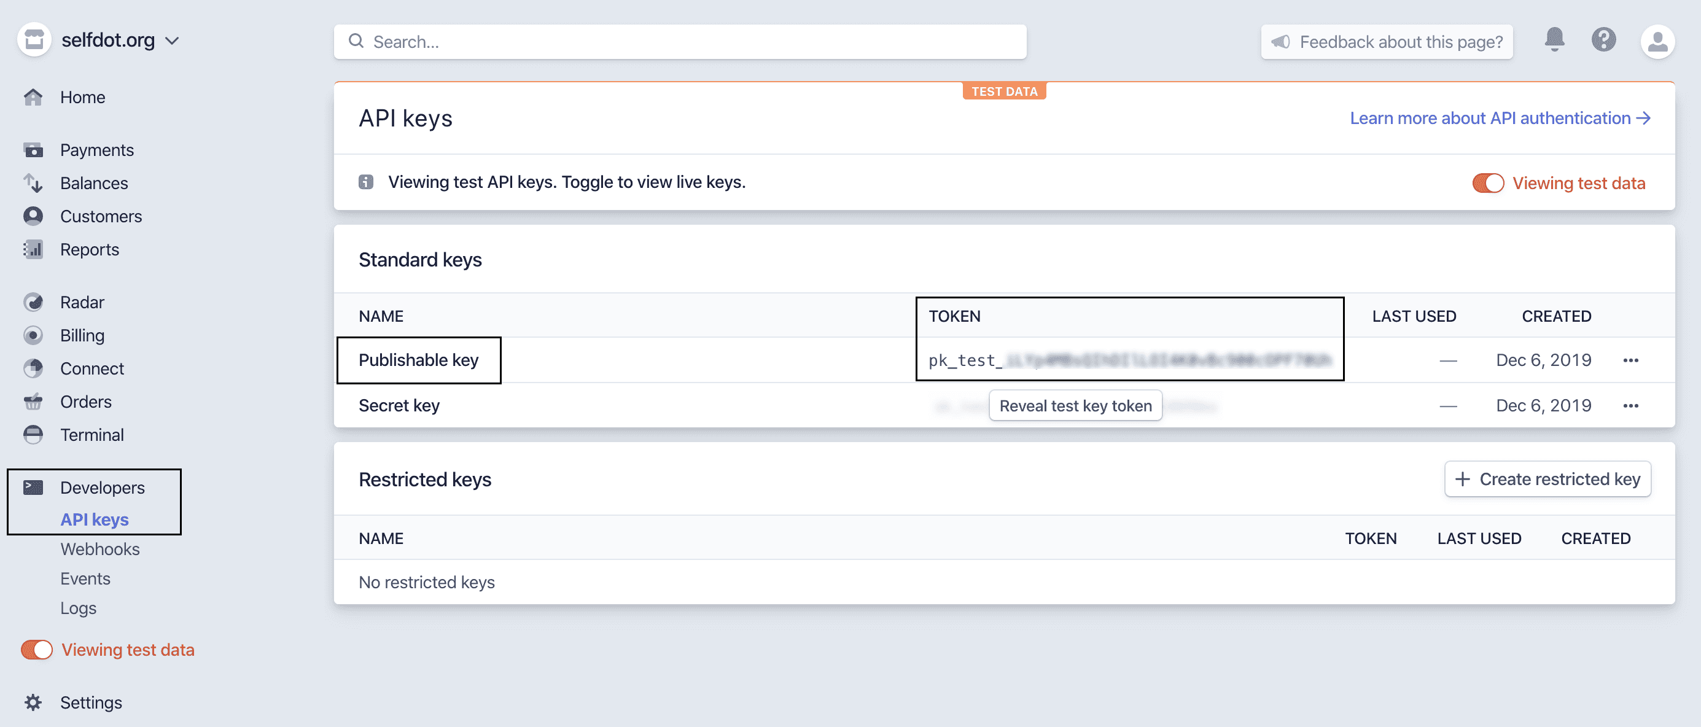Screen dimensions: 1701x727
Task: Toggle Viewing test data switch in header
Action: point(1488,183)
